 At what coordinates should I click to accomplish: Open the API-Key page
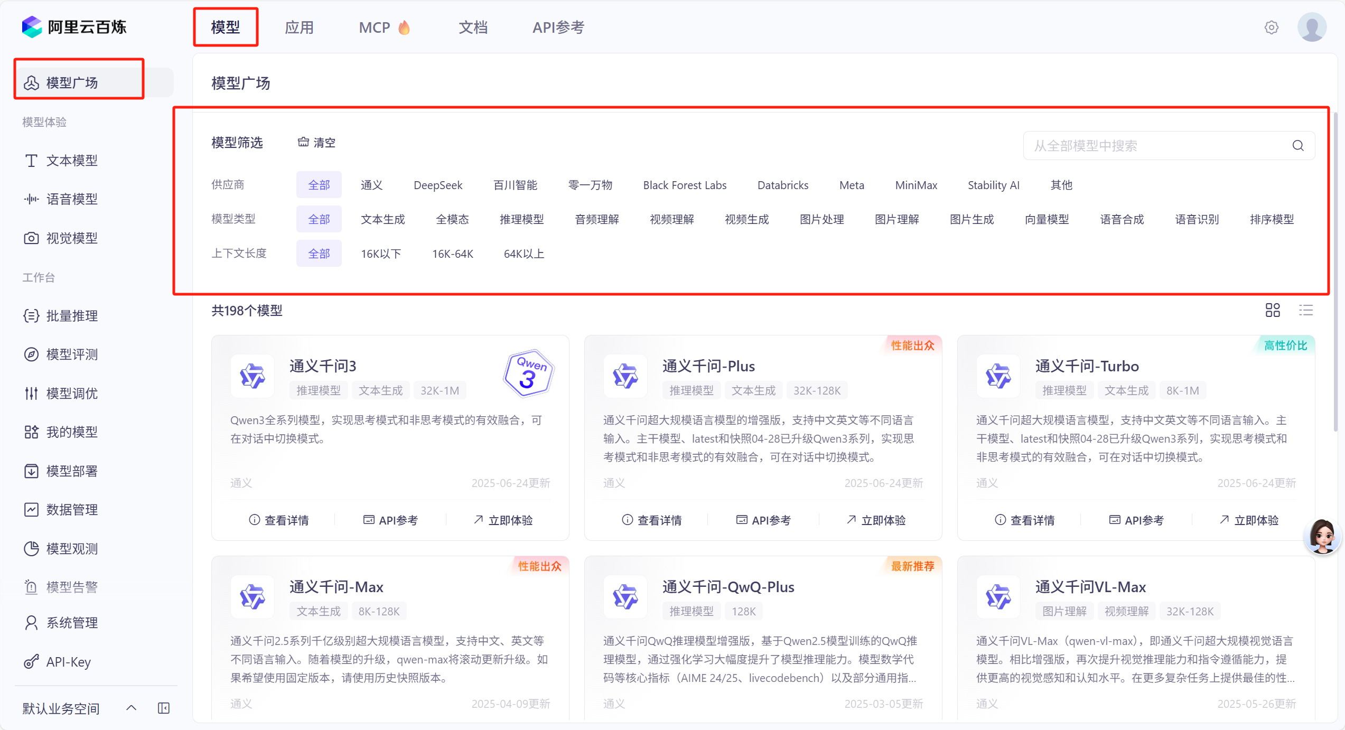[68, 661]
